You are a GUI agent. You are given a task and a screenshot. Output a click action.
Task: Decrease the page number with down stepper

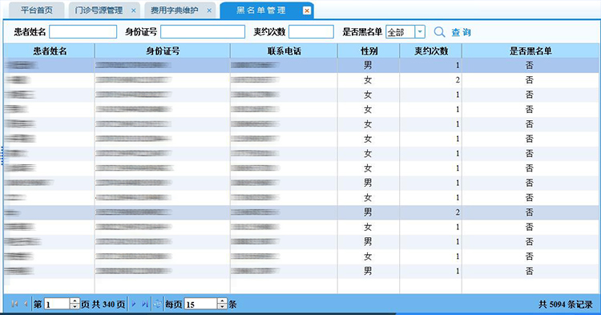point(75,307)
